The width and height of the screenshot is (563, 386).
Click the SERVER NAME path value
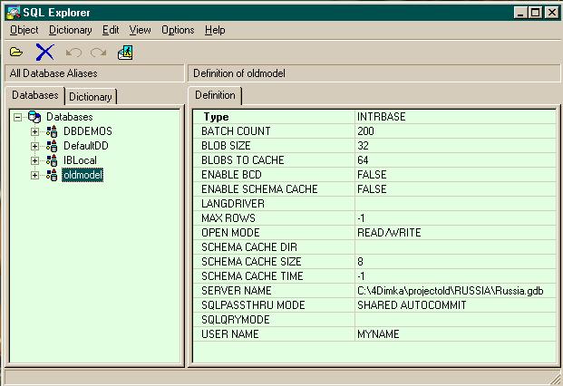coord(451,291)
